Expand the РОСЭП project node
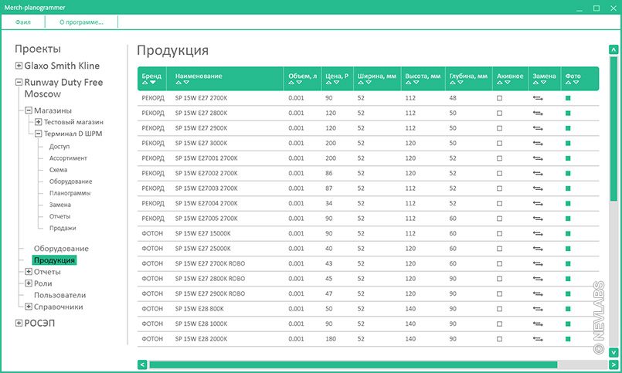The height and width of the screenshot is (373, 622). tap(19, 324)
